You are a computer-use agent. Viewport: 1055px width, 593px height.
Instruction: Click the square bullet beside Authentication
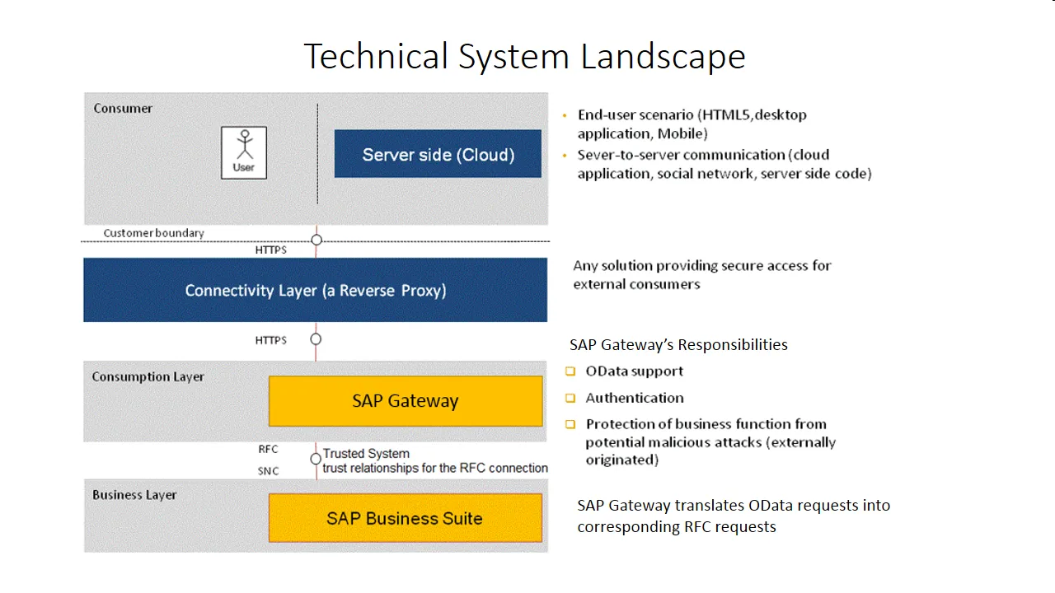pyautogui.click(x=570, y=399)
